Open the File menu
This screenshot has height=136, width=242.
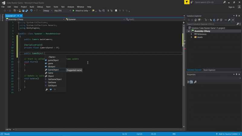point(3,7)
